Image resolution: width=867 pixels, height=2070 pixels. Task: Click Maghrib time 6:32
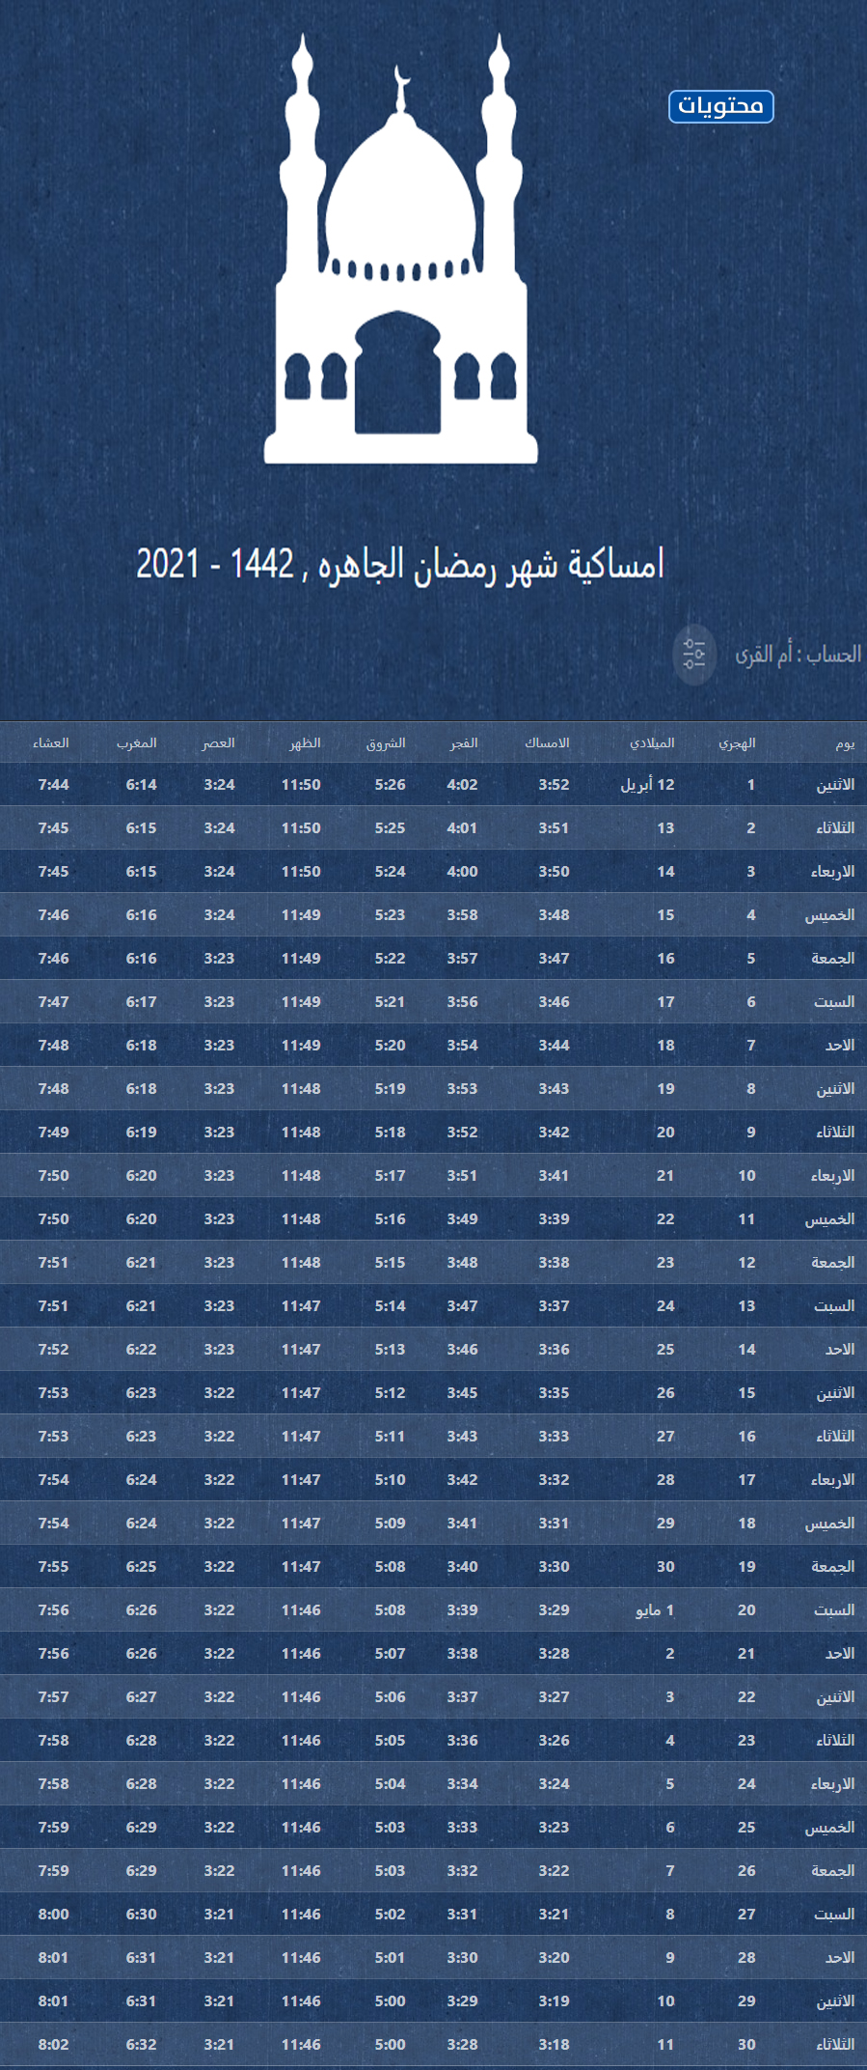click(x=141, y=2045)
